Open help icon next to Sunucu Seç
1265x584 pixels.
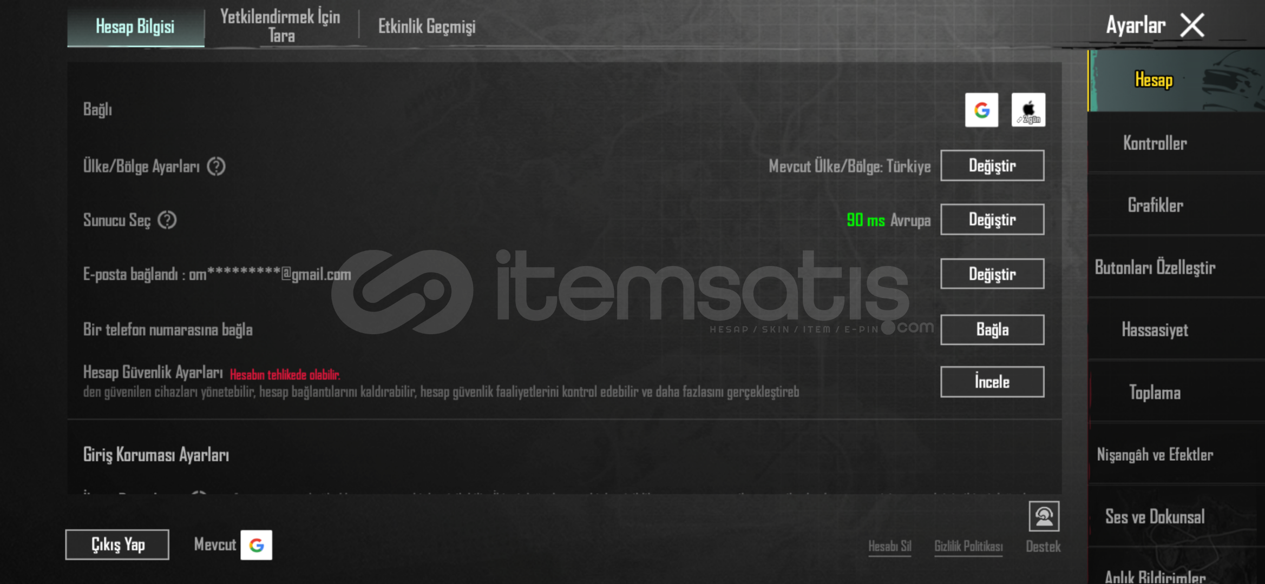tap(167, 220)
